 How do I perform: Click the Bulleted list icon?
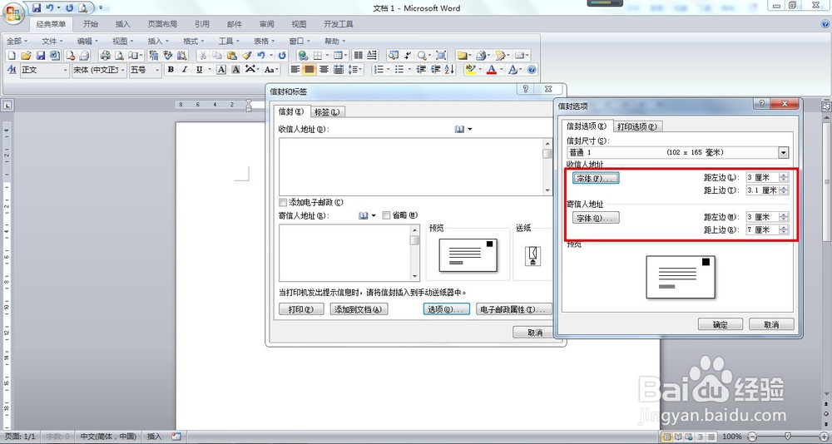click(399, 70)
